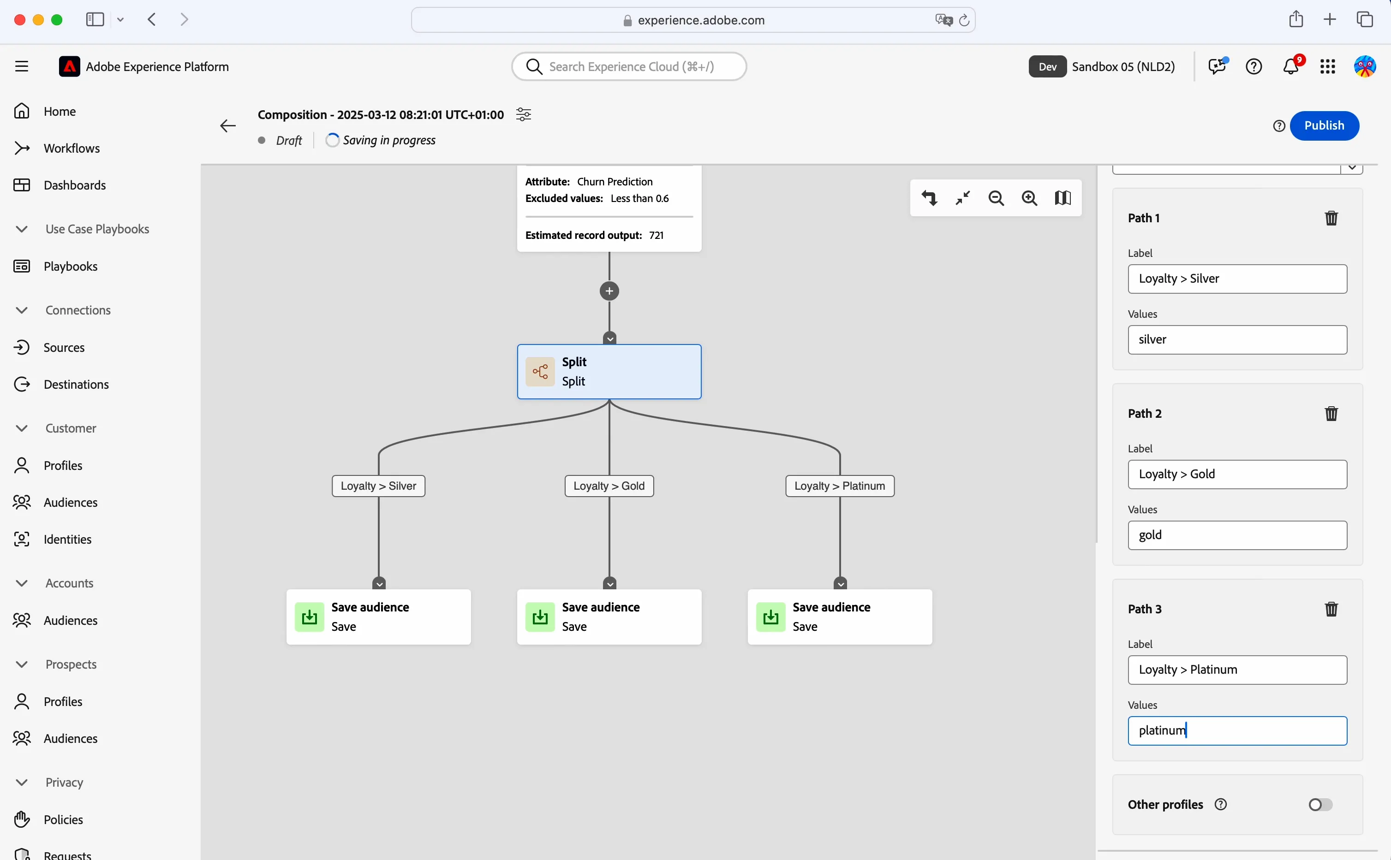Collapse the Use Case Playbooks section
This screenshot has width=1391, height=860.
pyautogui.click(x=22, y=229)
